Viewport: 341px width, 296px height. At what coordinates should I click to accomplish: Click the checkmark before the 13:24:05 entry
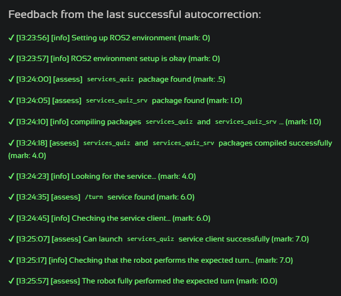click(11, 101)
